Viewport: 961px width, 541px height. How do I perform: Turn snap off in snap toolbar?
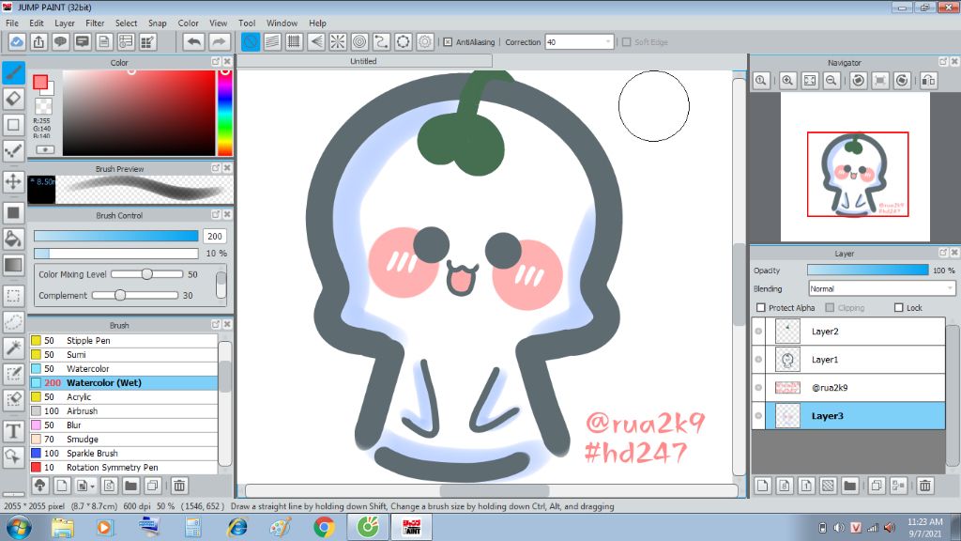[x=250, y=41]
